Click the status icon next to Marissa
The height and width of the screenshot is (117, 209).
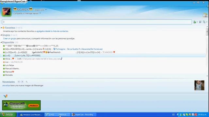click(x=4, y=72)
